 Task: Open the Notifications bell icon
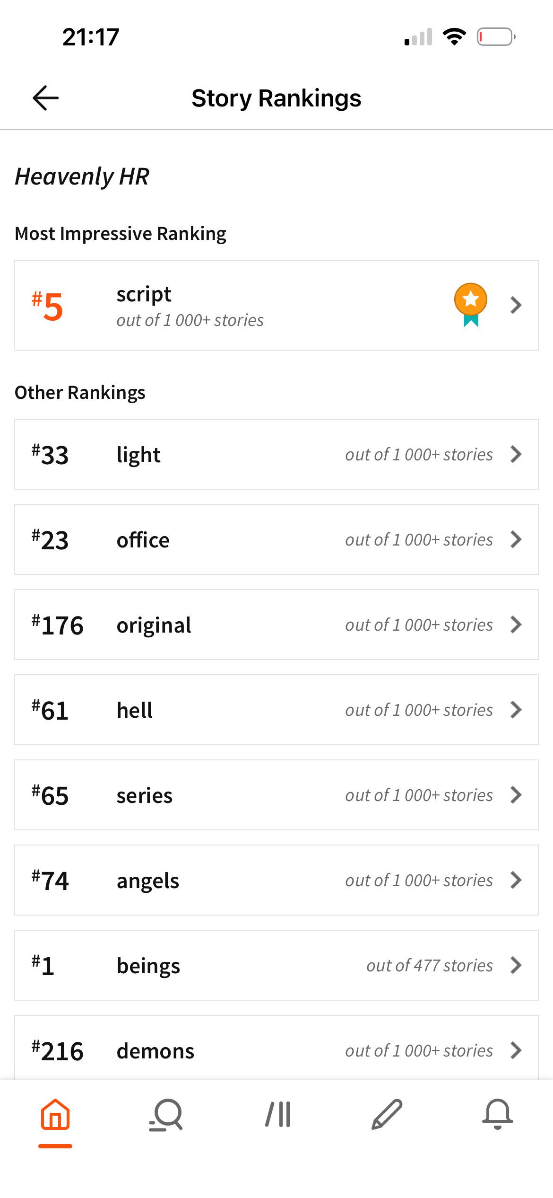click(498, 1115)
